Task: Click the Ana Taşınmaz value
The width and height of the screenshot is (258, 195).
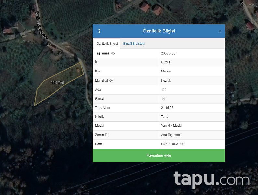Action: [171, 135]
